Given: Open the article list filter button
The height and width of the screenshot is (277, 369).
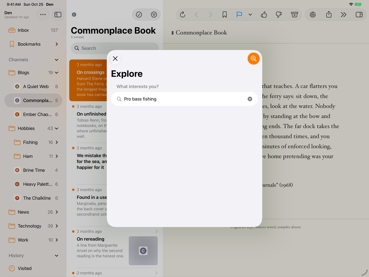Looking at the screenshot, I should [154, 14].
